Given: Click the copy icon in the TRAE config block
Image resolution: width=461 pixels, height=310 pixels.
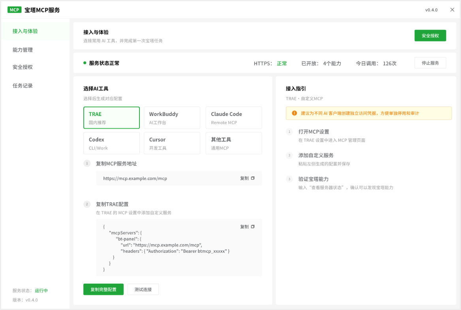Looking at the screenshot, I should [252, 227].
